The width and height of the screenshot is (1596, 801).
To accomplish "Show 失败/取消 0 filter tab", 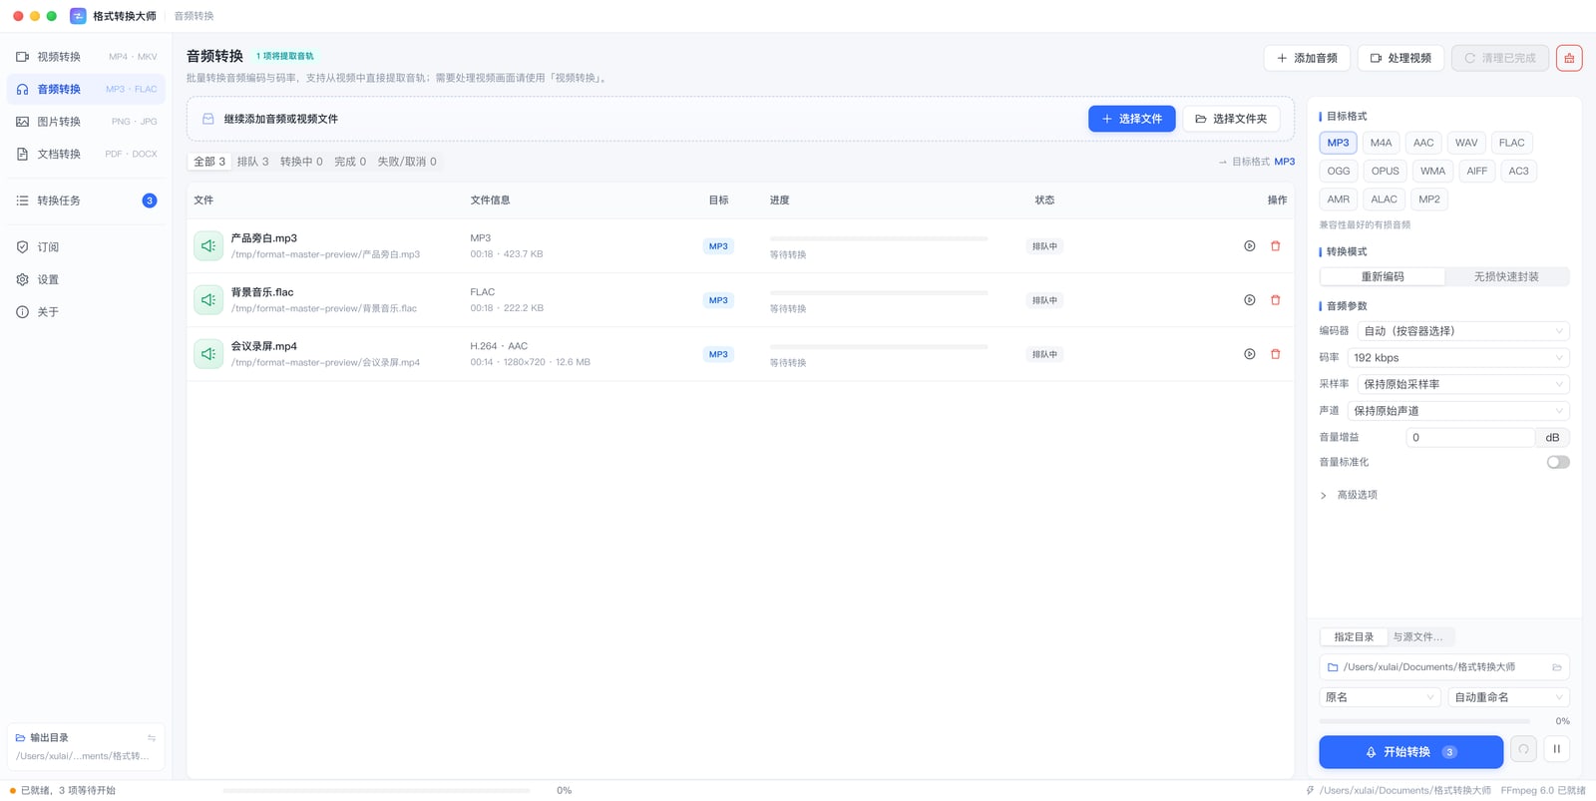I will [407, 162].
